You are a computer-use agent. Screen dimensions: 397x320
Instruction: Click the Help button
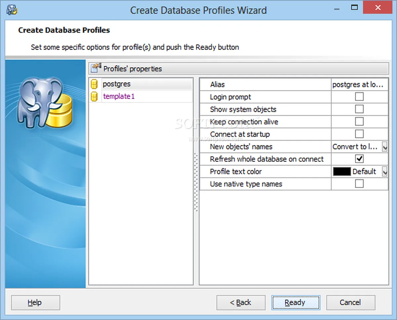[36, 302]
